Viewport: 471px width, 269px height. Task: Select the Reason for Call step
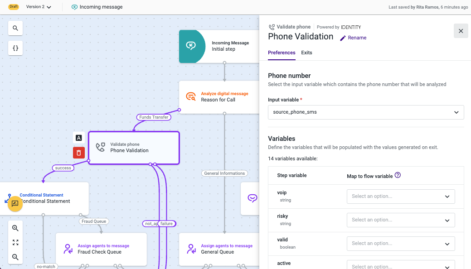[x=219, y=97]
